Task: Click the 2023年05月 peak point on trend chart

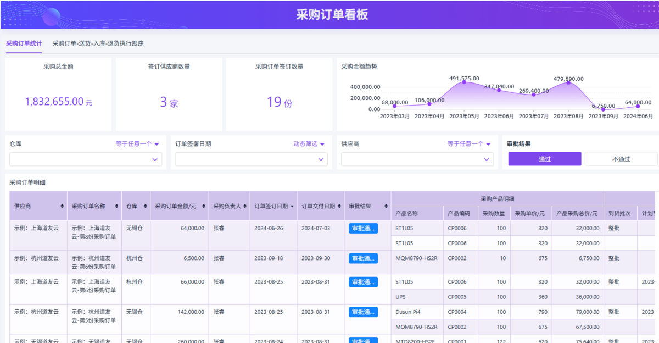Action: tap(464, 82)
